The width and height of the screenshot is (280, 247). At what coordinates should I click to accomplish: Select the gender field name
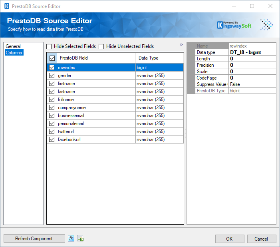pos(96,76)
